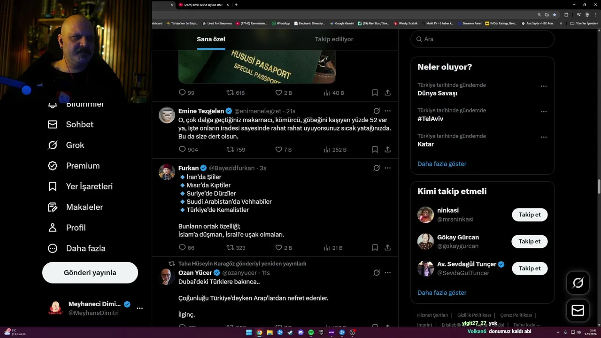Click Gönderi yayınla button
Viewport: 601px width, 338px height.
[x=90, y=273]
